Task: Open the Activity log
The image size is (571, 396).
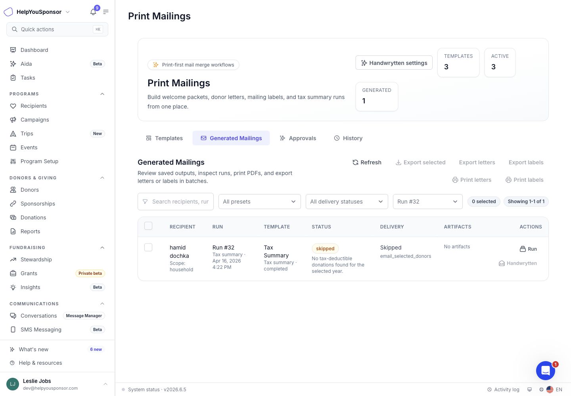Action: point(503,390)
